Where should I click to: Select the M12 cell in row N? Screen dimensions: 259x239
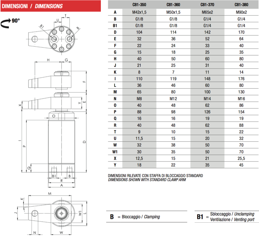point(173,99)
